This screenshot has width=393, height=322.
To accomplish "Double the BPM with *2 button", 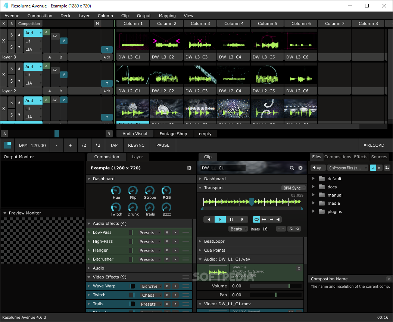I will click(98, 145).
